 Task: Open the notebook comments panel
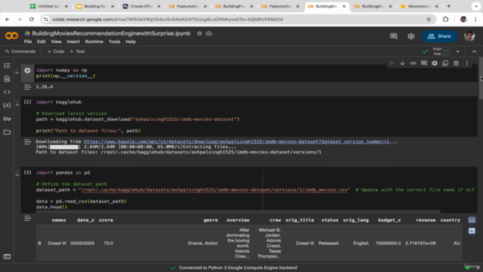[x=394, y=36]
